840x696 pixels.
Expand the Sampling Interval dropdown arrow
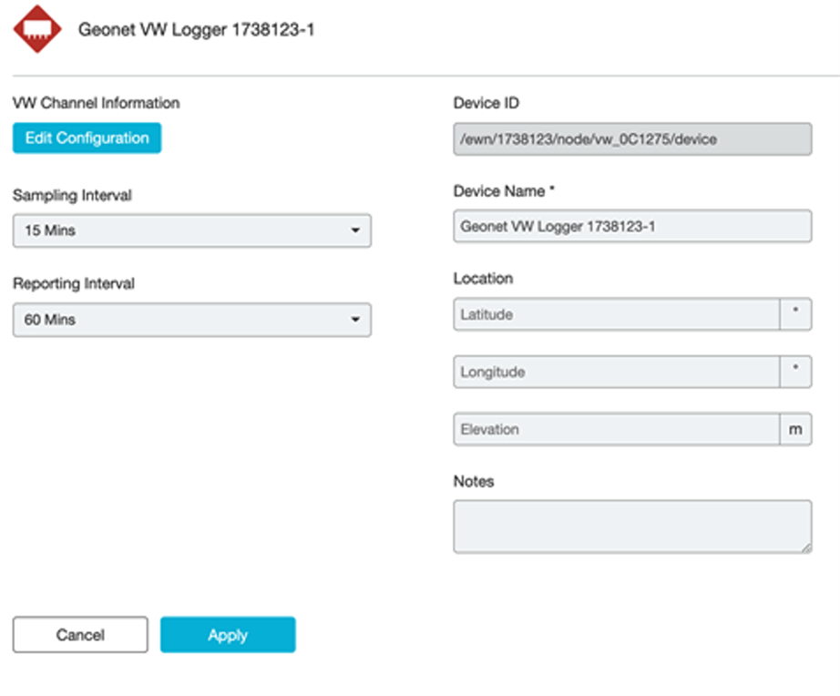tap(354, 230)
